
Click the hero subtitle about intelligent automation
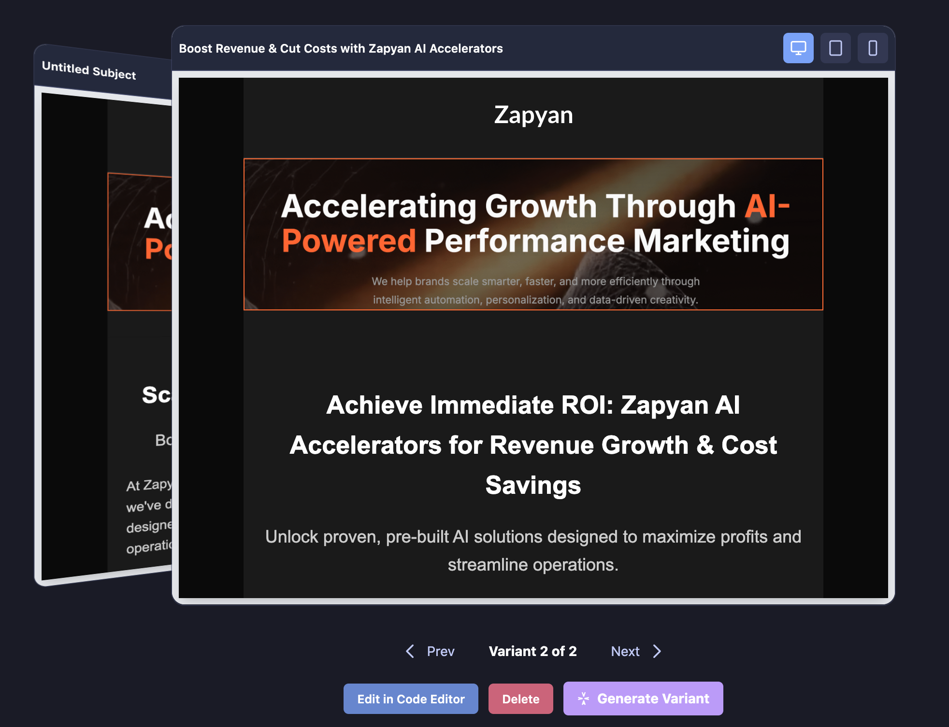click(535, 290)
